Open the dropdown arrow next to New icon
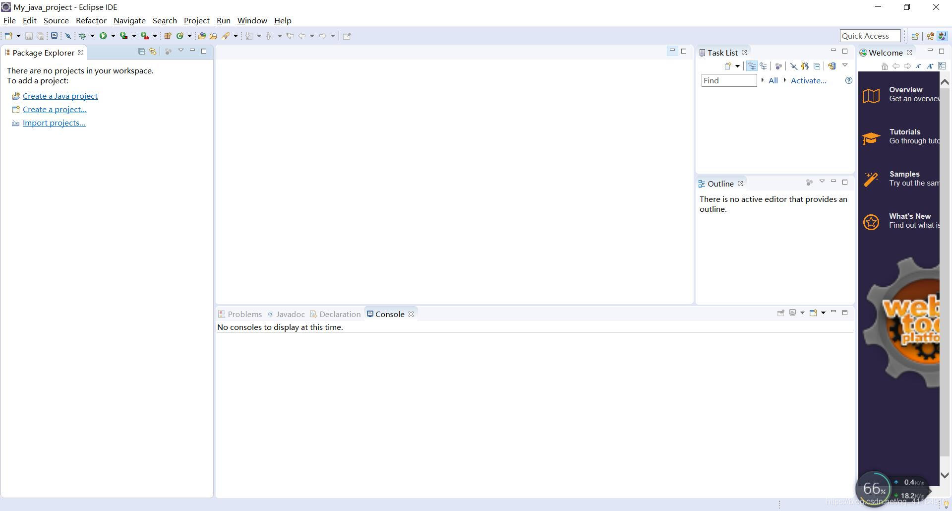 [x=18, y=36]
